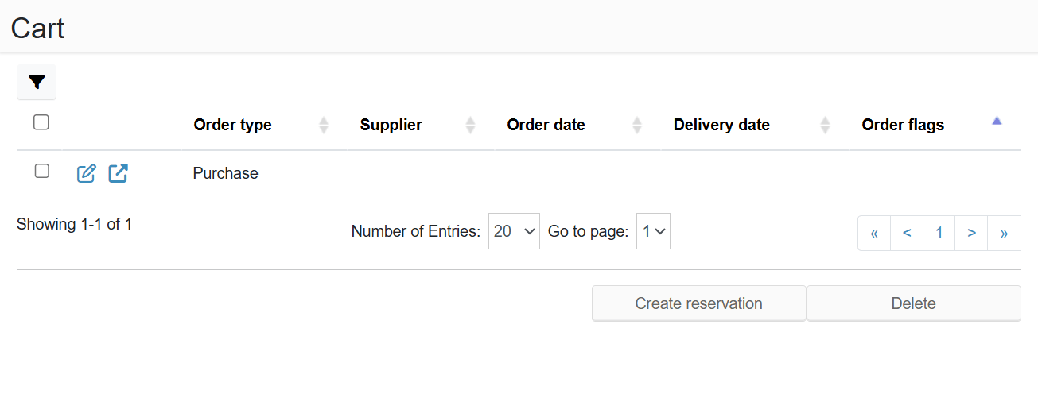
Task: Go to previous page with < button
Action: [x=907, y=233]
